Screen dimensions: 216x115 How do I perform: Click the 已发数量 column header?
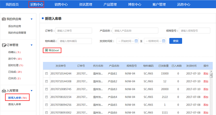[x=163, y=66]
